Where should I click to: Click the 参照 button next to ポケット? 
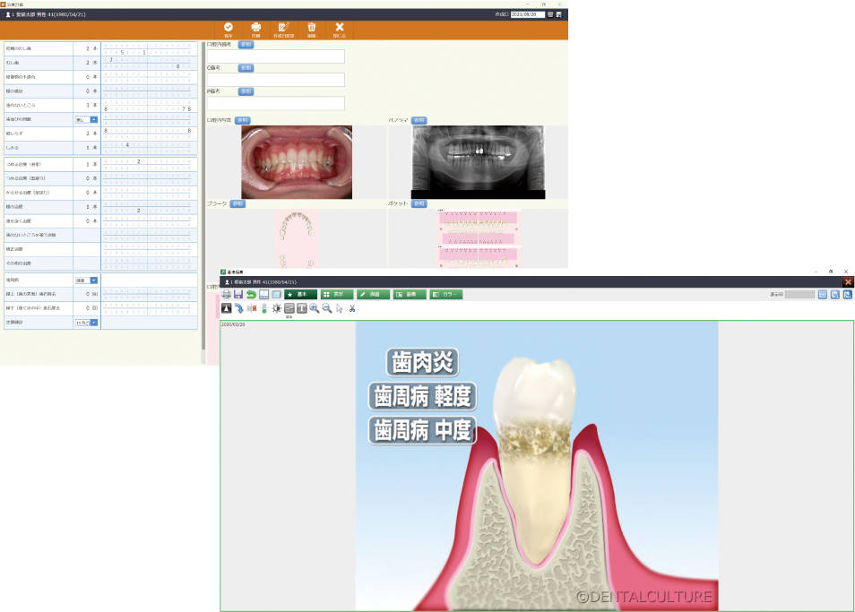pyautogui.click(x=419, y=203)
